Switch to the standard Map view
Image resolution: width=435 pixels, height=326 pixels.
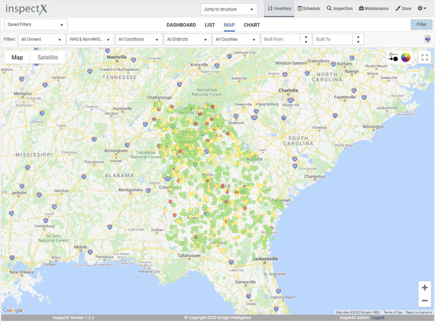coord(17,57)
